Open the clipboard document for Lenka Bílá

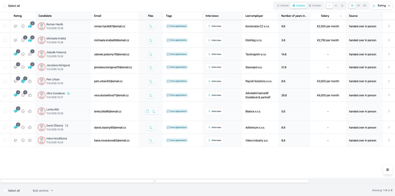[147, 111]
